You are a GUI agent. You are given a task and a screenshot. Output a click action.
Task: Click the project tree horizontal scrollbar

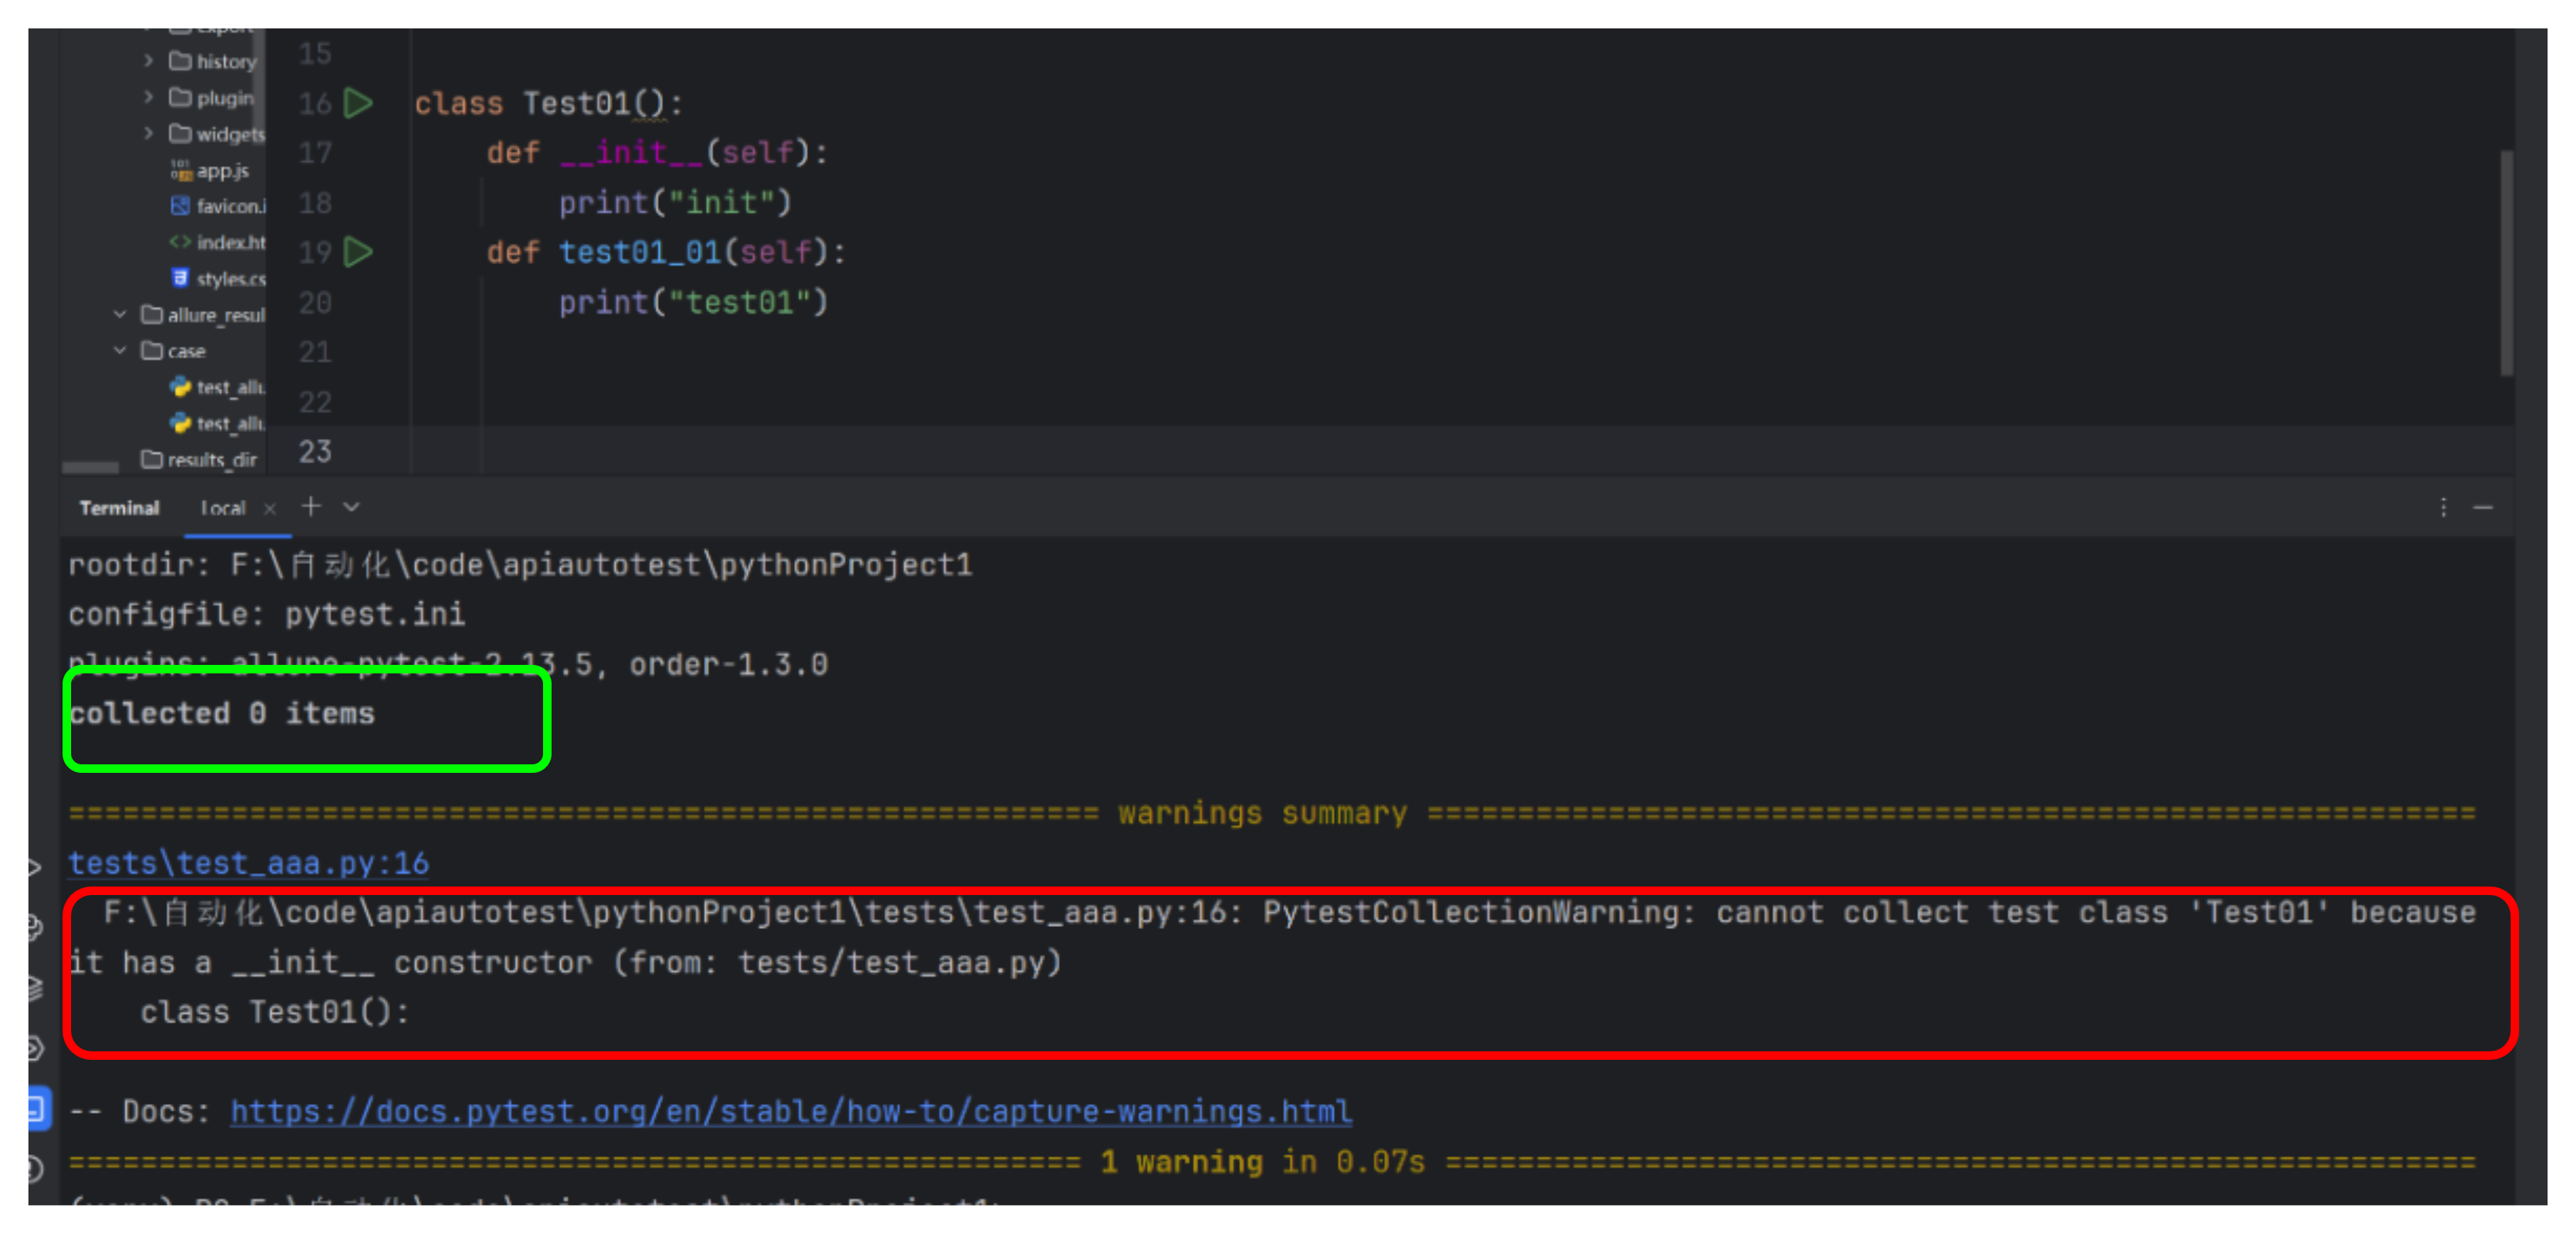pos(90,467)
